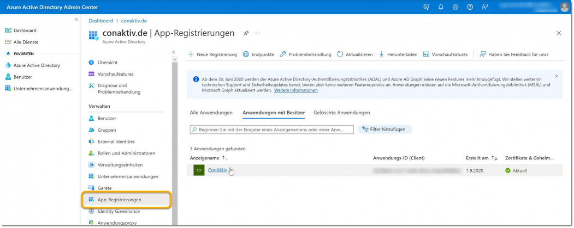Open the Weitere Informationen link
This screenshot has width=574, height=228.
coord(295,90)
